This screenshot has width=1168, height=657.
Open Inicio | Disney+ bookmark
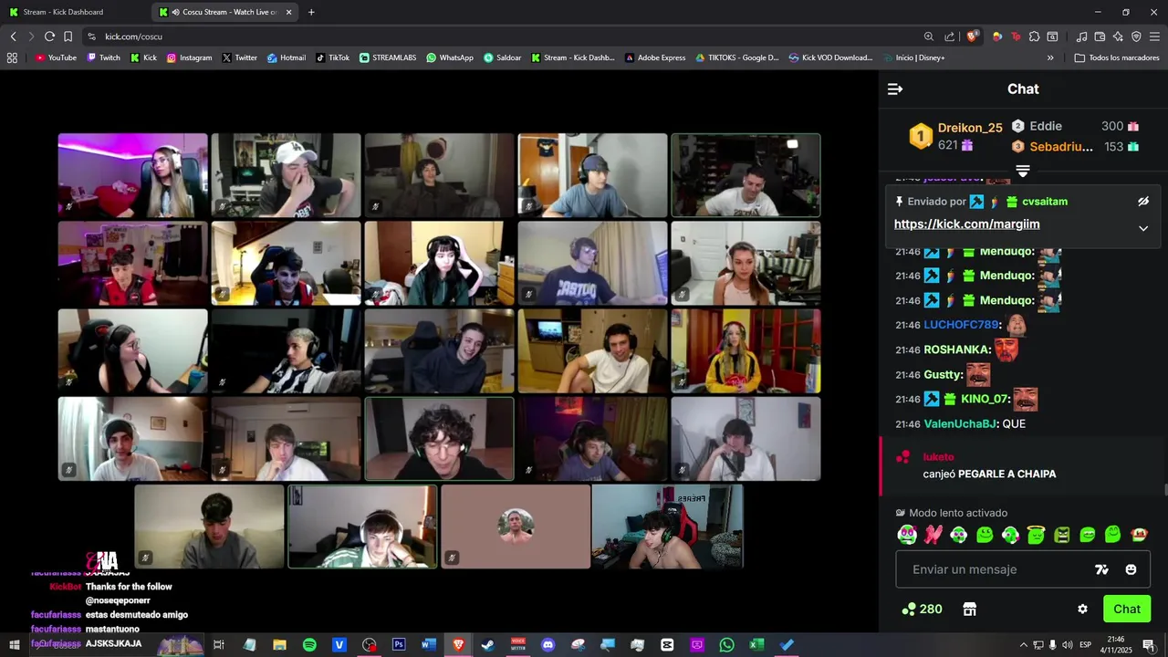pos(914,57)
